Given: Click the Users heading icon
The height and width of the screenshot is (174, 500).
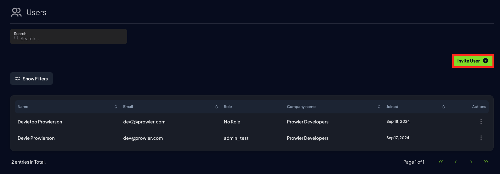Looking at the screenshot, I should 16,12.
